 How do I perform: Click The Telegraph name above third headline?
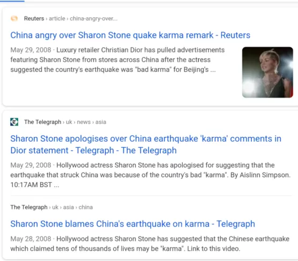(x=29, y=207)
